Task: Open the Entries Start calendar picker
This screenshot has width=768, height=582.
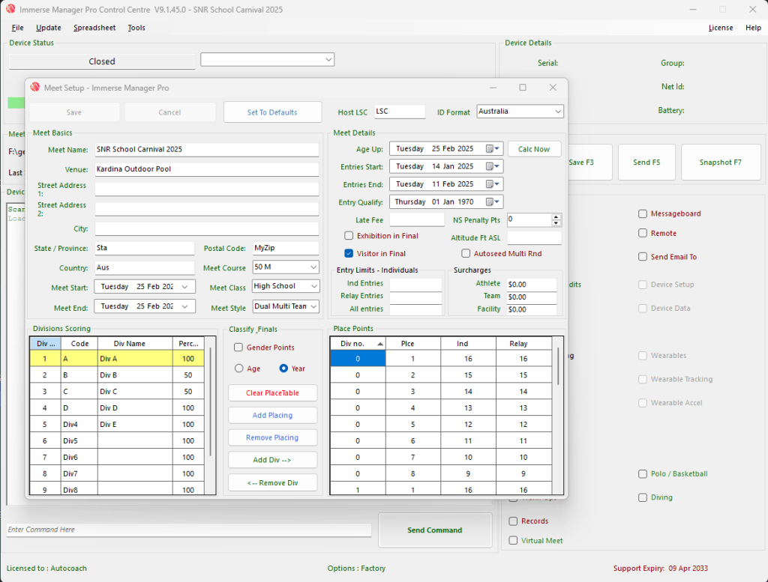Action: [492, 166]
